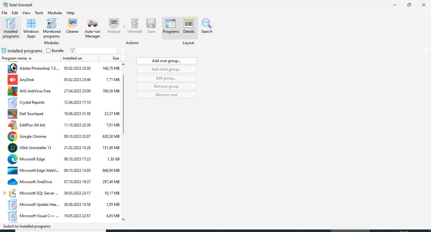The height and width of the screenshot is (232, 431).
Task: Select the Dell Touchpad icon
Action: click(13, 114)
